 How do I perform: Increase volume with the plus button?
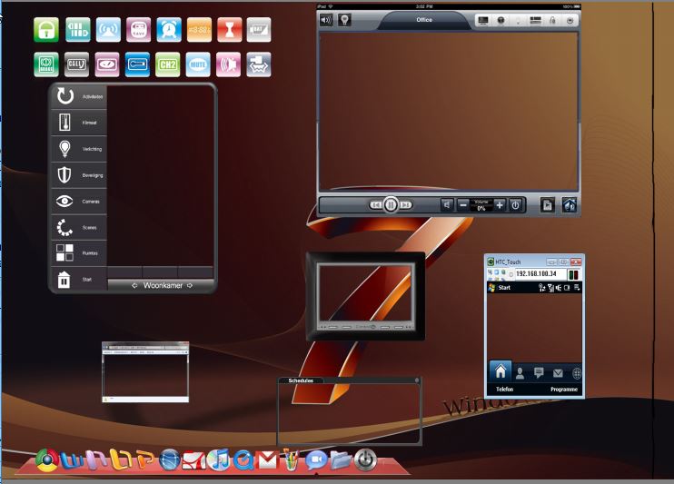tap(500, 205)
